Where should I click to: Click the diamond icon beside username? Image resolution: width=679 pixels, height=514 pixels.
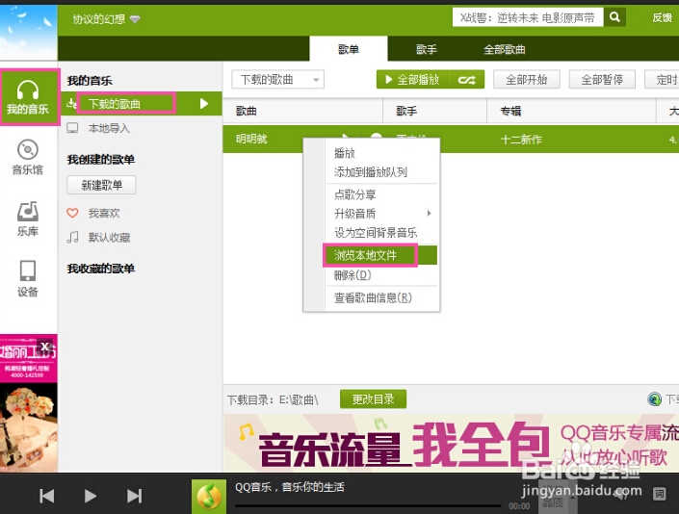135,19
